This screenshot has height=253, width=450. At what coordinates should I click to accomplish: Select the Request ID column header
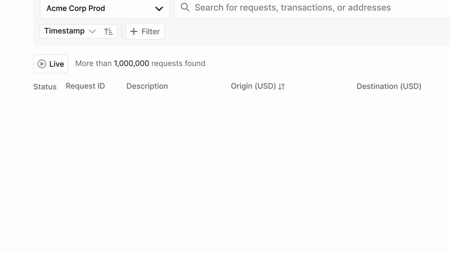(85, 86)
